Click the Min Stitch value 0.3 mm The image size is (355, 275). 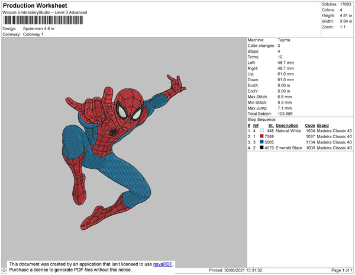point(285,103)
